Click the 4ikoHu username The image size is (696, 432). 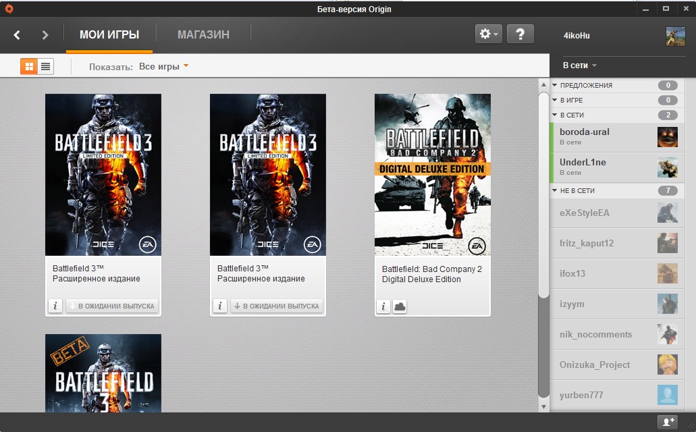click(x=577, y=36)
